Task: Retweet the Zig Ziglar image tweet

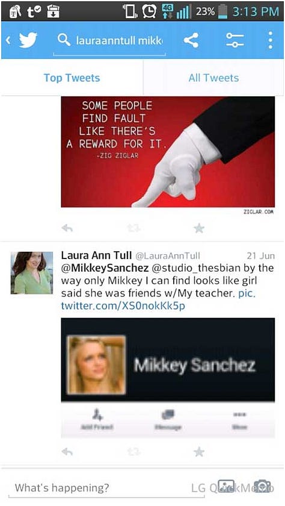Action: click(134, 228)
